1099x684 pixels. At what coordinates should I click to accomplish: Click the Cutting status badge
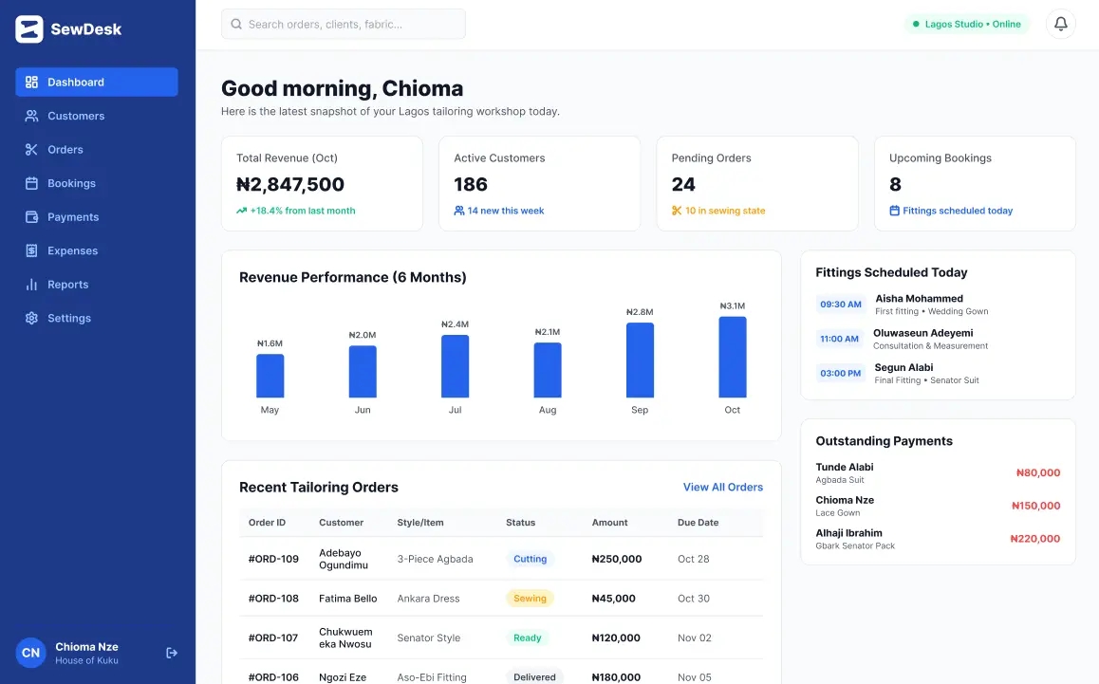[530, 559]
